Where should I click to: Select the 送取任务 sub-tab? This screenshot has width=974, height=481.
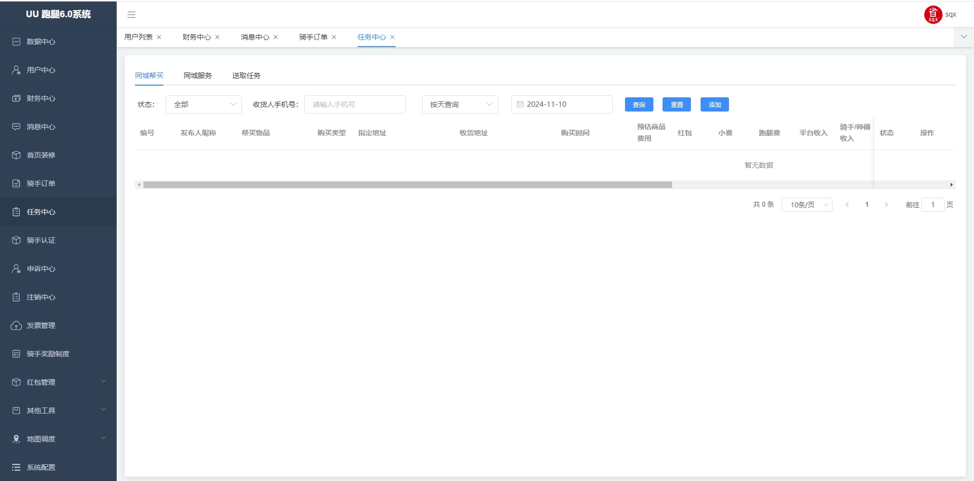click(247, 76)
